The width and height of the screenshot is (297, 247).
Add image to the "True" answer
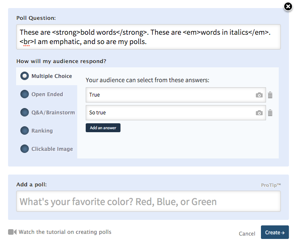point(259,95)
